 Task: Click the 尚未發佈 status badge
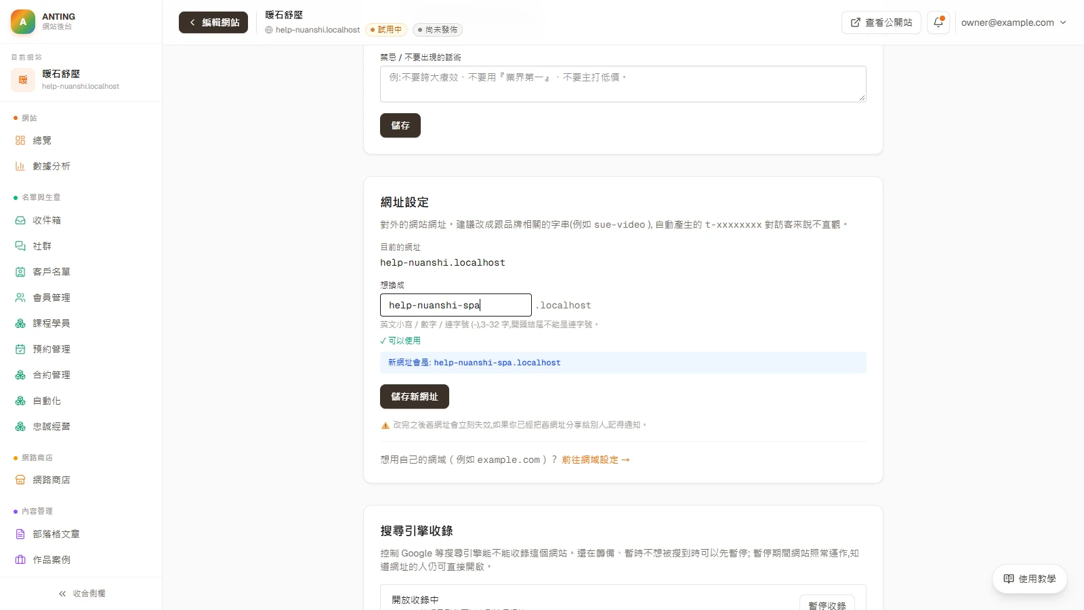pyautogui.click(x=438, y=30)
